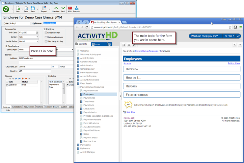Click the See Also link
Image resolution: width=244 pixels, height=163 pixels.
130,112
